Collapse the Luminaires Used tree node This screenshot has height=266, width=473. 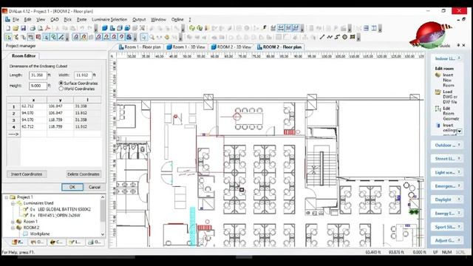[x=13, y=203]
